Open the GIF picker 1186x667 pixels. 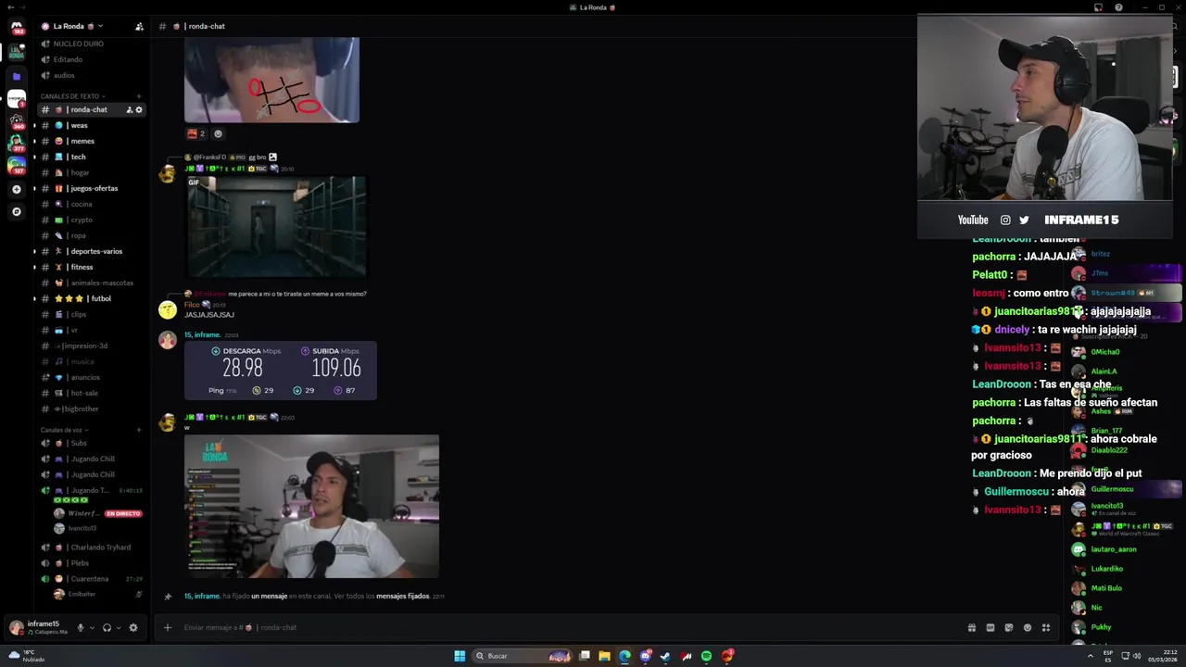coord(990,627)
